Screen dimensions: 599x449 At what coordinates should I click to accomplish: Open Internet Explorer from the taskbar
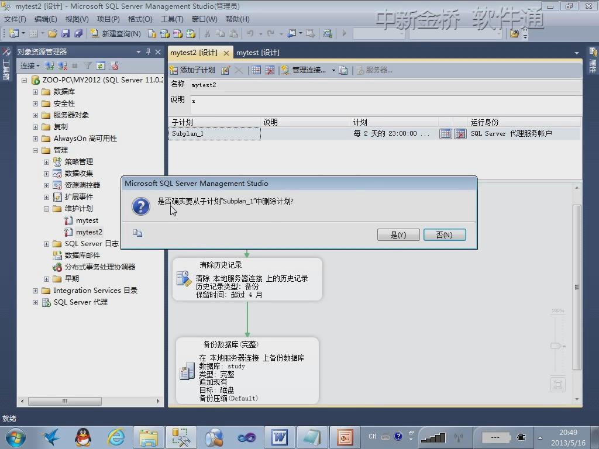(116, 437)
